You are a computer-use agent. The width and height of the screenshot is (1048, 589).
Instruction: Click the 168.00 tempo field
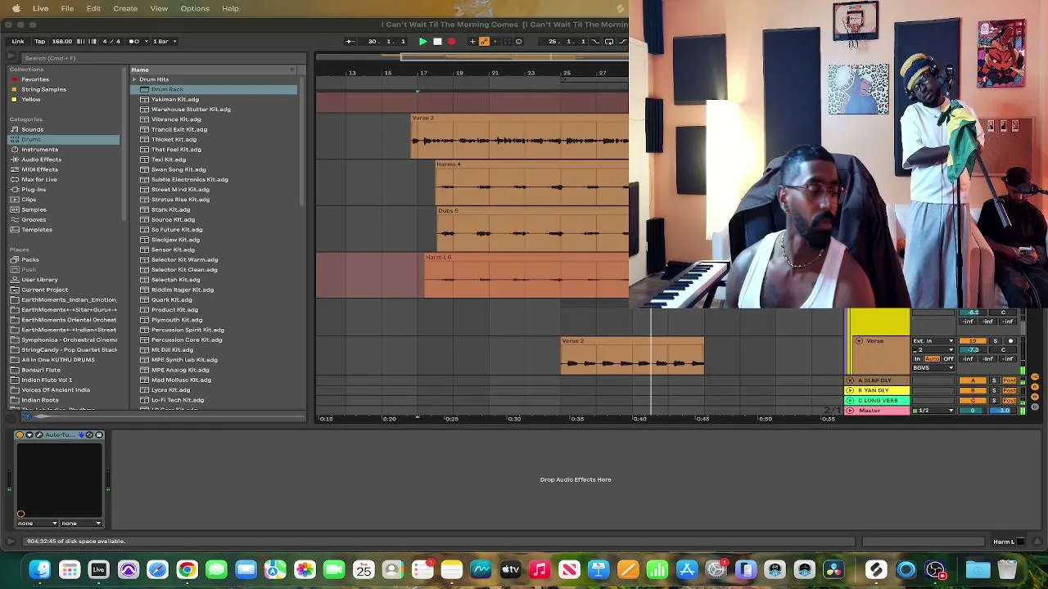tap(62, 42)
